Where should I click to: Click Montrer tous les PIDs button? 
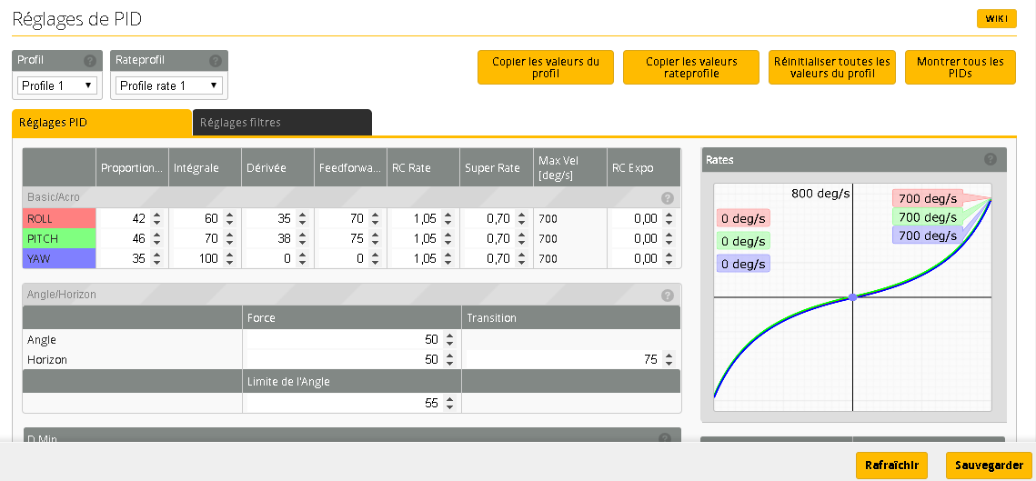coord(960,67)
